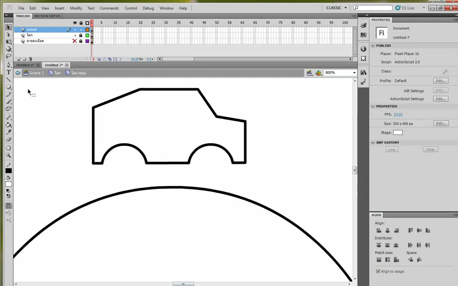458x286 pixels.
Task: Click the New Layer icon in timeline
Action: 18,59
